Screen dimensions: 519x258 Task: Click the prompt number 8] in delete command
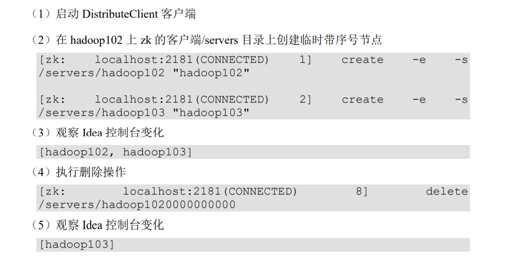(x=362, y=192)
